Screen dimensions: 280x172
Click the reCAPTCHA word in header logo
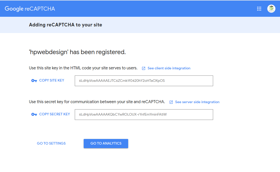click(40, 9)
